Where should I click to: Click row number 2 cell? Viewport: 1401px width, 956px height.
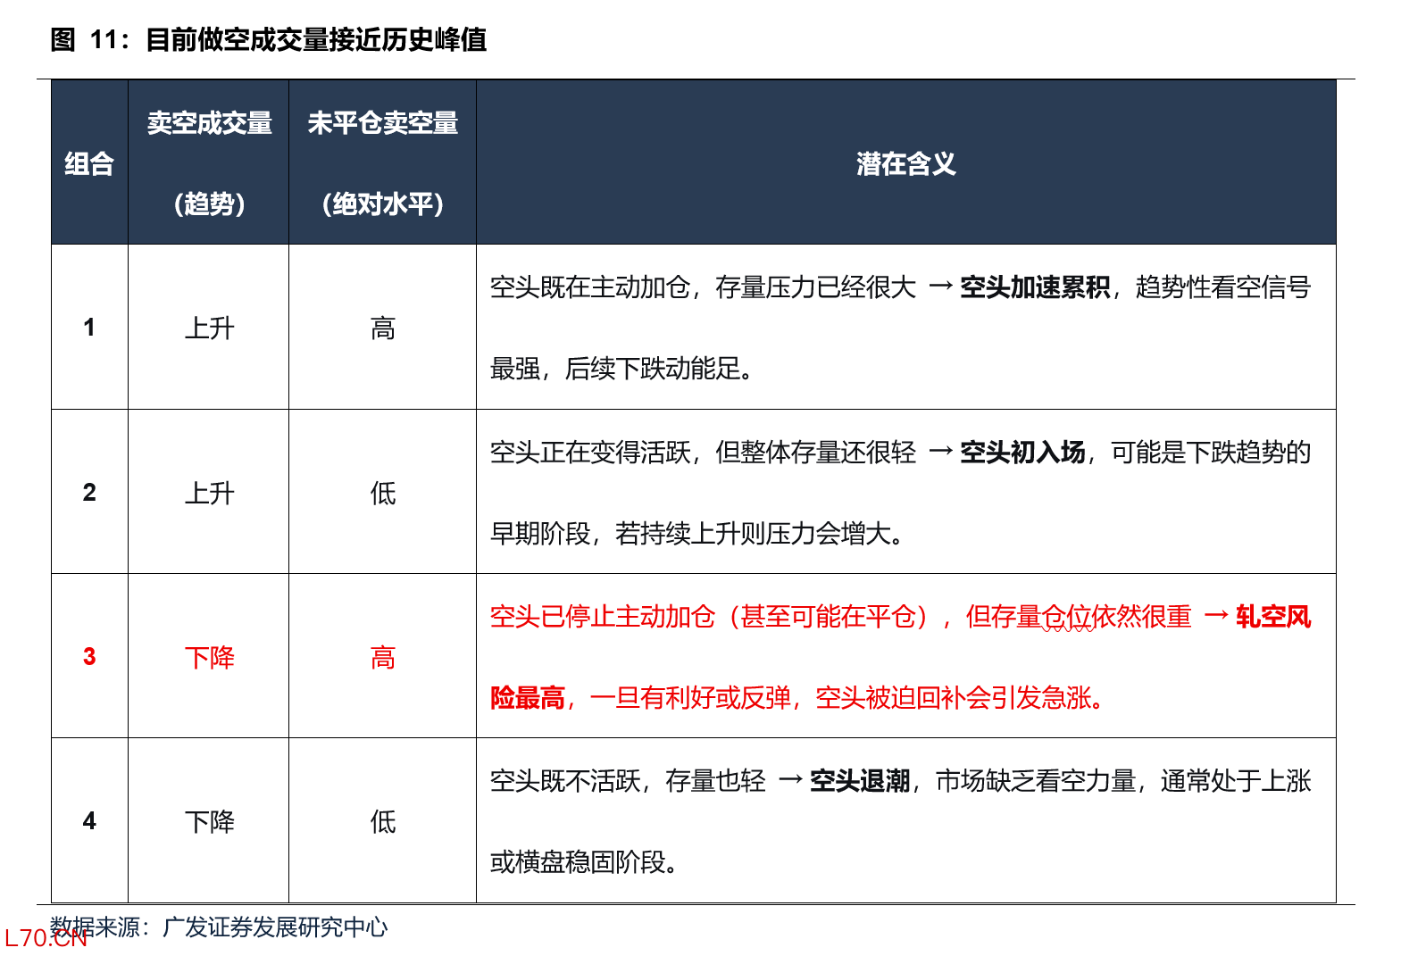tap(89, 492)
